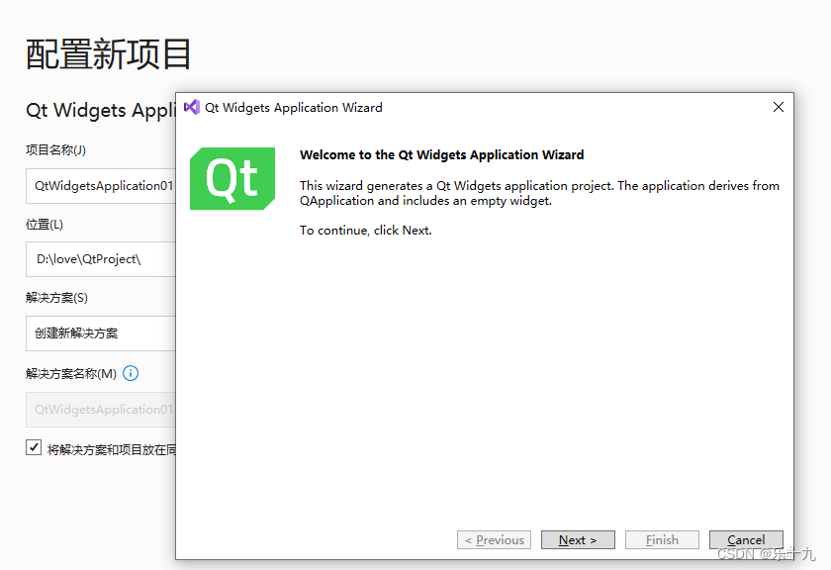
Task: Open the 解决方案(S) dropdown showing 创建新解决方案
Action: [101, 333]
